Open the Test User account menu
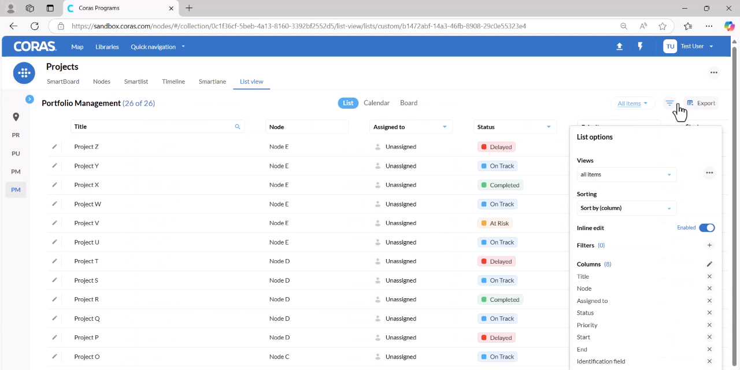This screenshot has height=370, width=740. point(689,46)
